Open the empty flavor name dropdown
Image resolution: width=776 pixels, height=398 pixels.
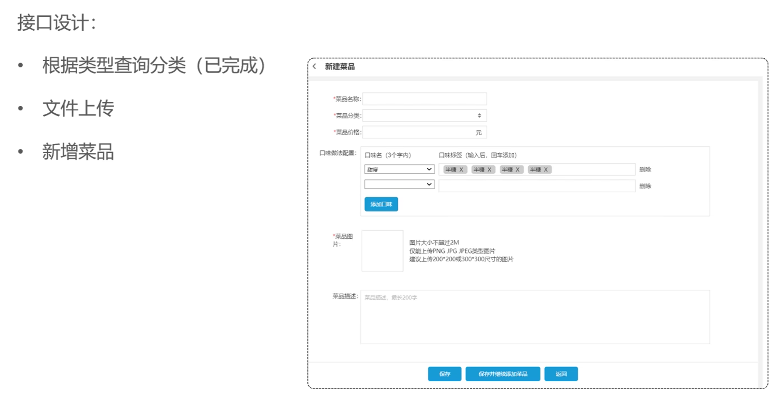(399, 184)
